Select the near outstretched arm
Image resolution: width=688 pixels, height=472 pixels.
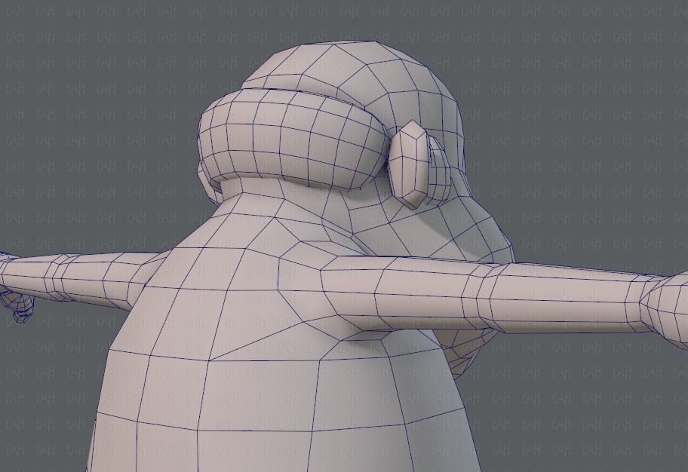(505, 294)
